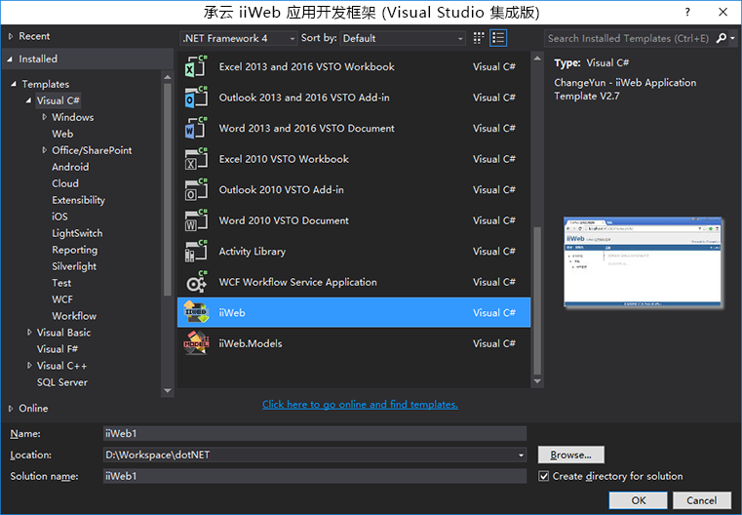The height and width of the screenshot is (515, 742).
Task: Click the iiWeb.Models template icon
Action: [x=196, y=343]
